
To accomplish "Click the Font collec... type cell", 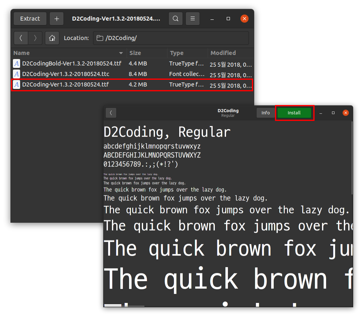I will click(187, 74).
